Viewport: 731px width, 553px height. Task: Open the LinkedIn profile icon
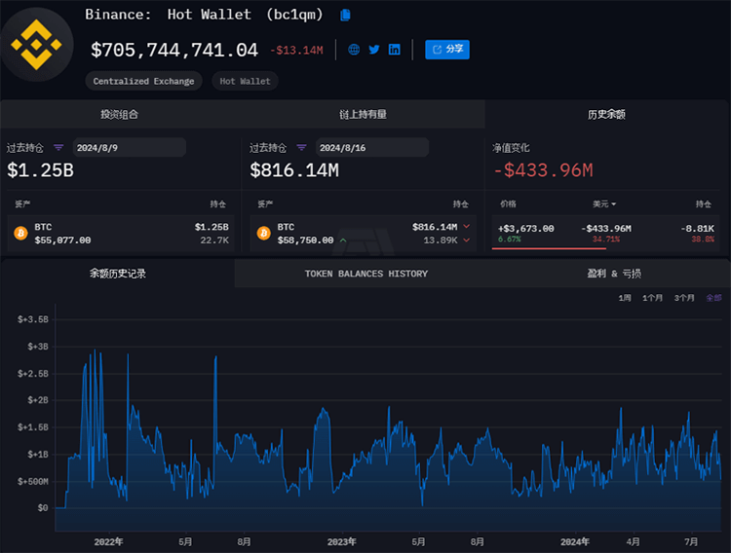(x=395, y=50)
